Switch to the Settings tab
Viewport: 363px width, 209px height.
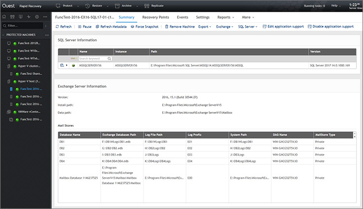click(203, 17)
